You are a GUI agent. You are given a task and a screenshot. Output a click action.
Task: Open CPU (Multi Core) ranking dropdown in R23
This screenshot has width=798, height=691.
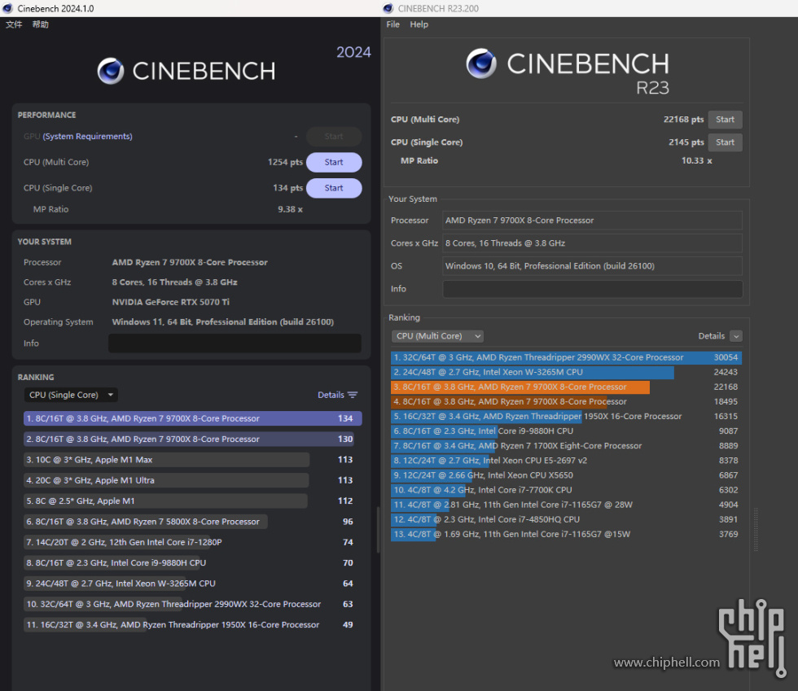[437, 336]
